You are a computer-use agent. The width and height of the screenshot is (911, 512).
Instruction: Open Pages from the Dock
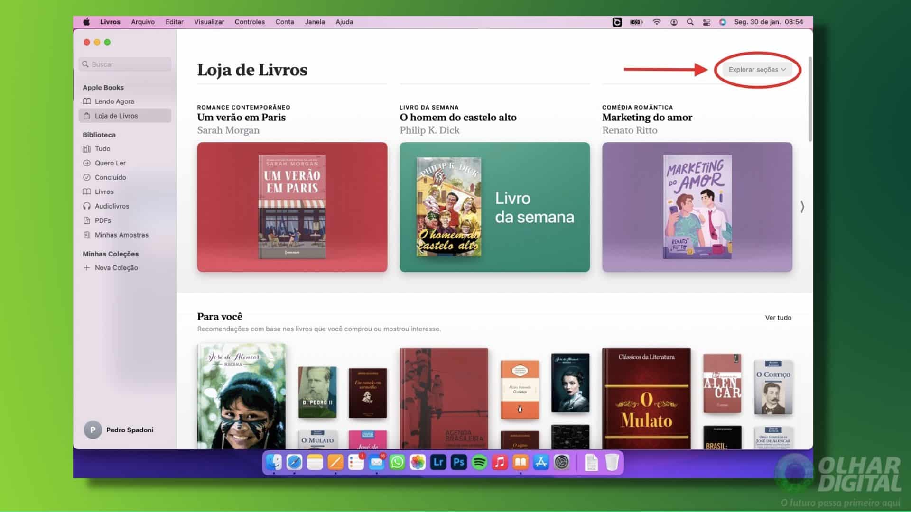click(335, 462)
